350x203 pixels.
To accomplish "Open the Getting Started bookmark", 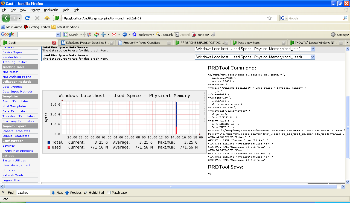I will (37, 27).
